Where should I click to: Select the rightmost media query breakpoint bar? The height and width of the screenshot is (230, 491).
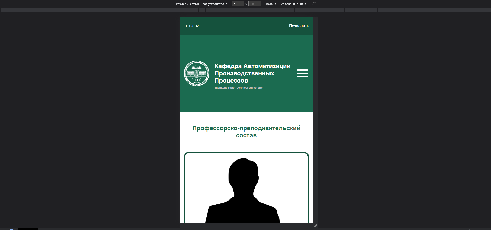[461, 10]
